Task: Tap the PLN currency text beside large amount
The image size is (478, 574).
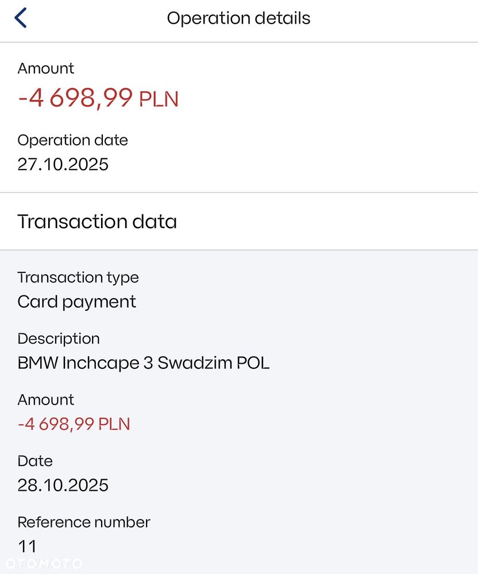Action: click(x=159, y=99)
